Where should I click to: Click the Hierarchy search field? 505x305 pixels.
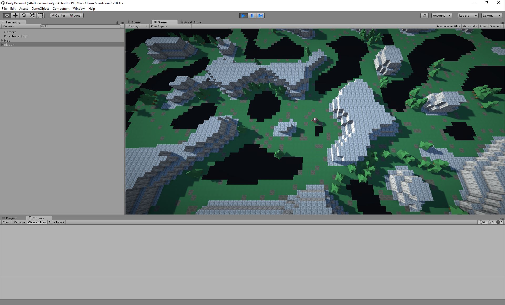pyautogui.click(x=82, y=26)
